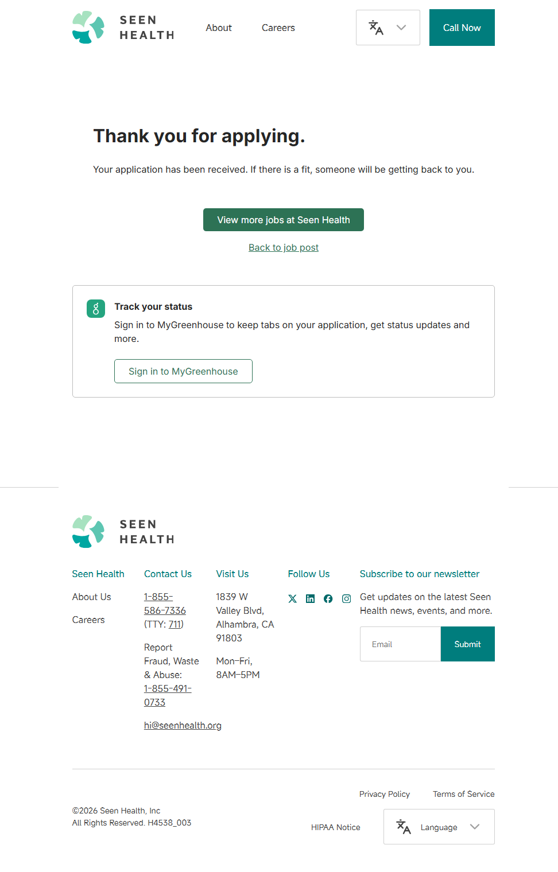Image resolution: width=558 pixels, height=872 pixels.
Task: Open the footer Language dropdown
Action: pyautogui.click(x=439, y=827)
